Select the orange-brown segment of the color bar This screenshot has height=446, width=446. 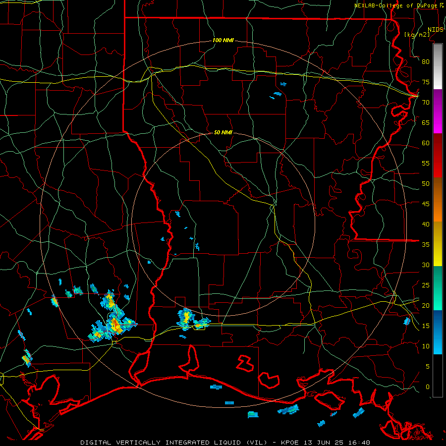click(x=438, y=200)
